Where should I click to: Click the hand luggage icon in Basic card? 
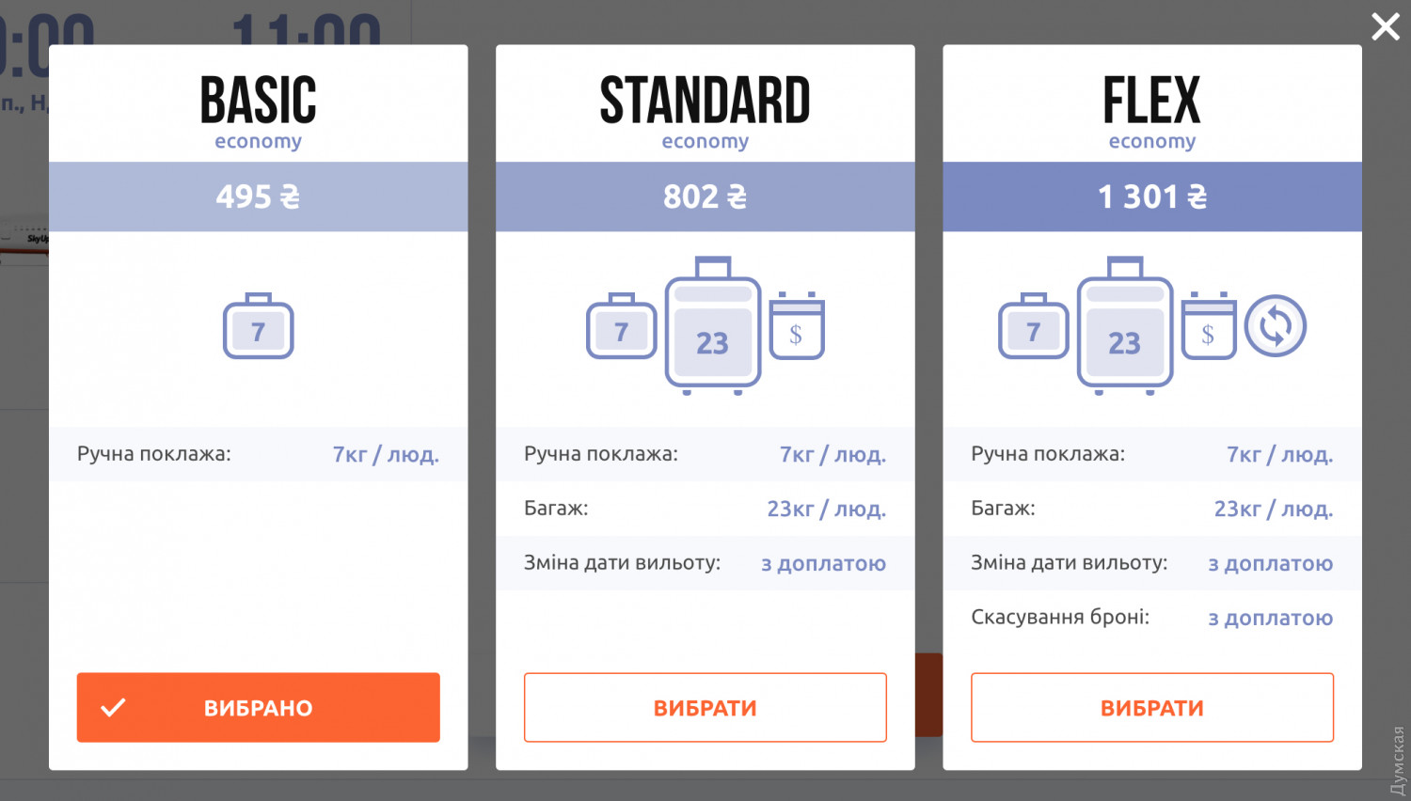tap(258, 326)
